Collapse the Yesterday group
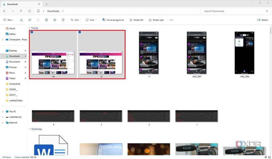The image size is (272, 159). pyautogui.click(x=29, y=129)
